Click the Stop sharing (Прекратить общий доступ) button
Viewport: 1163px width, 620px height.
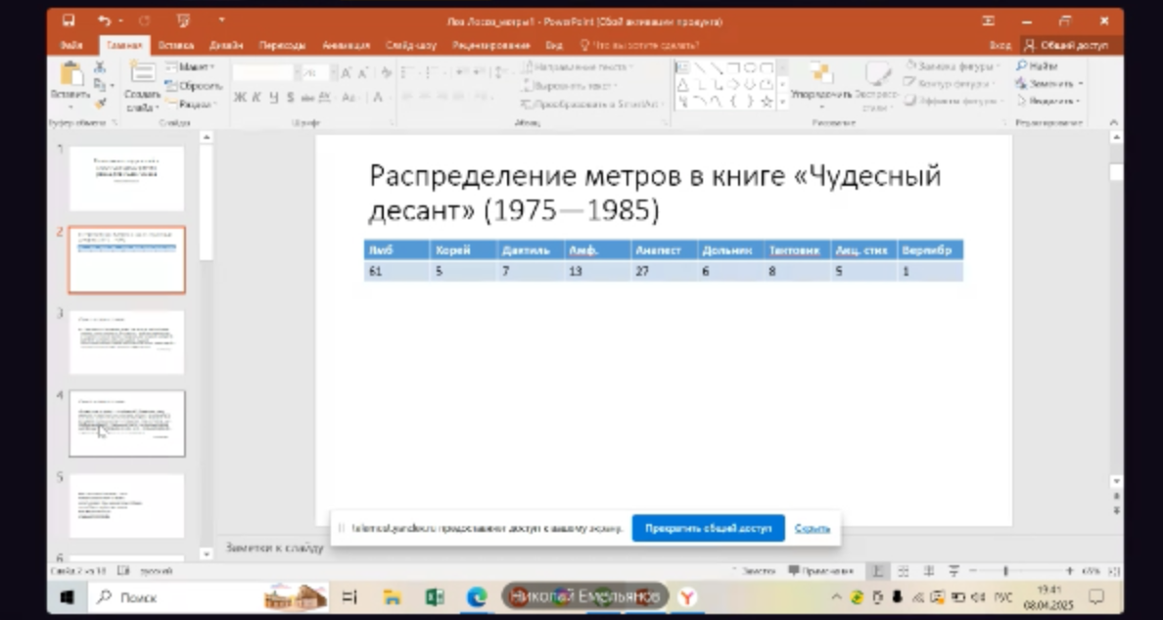[709, 528]
